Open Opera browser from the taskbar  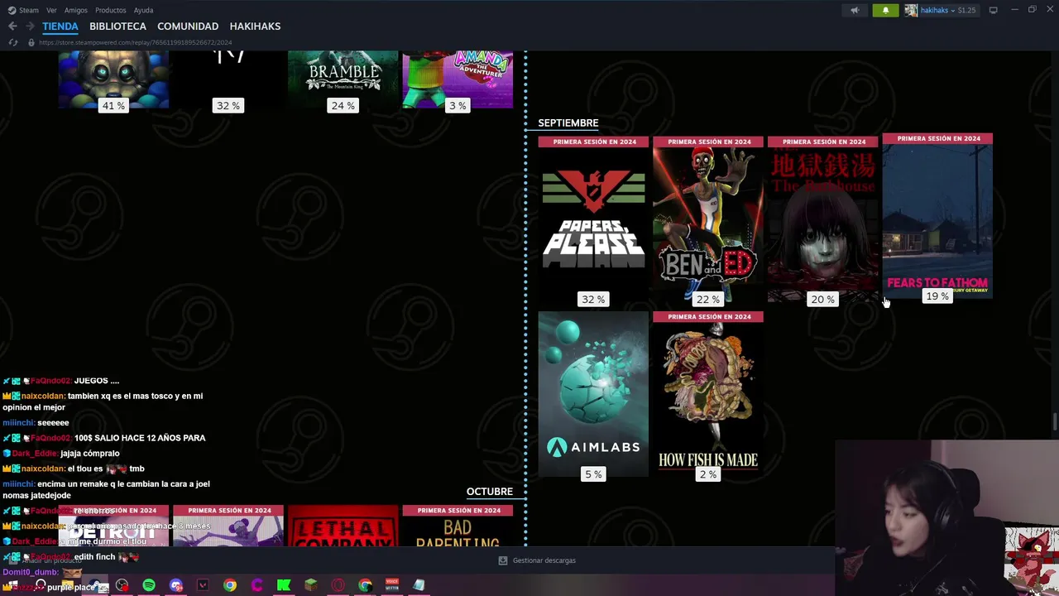338,585
